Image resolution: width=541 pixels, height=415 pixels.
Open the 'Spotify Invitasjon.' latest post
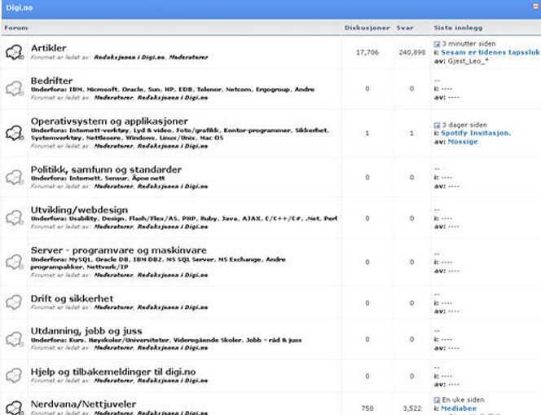pyautogui.click(x=476, y=133)
